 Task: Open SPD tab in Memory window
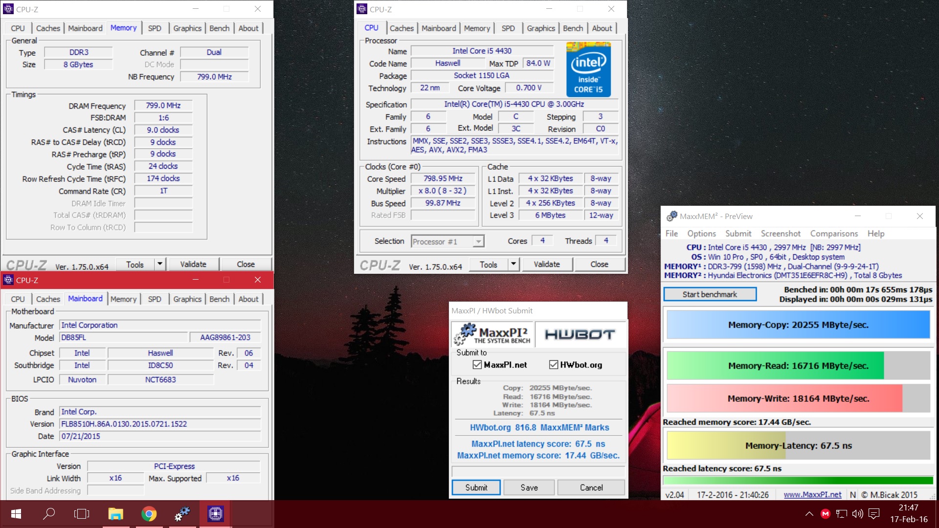[155, 28]
